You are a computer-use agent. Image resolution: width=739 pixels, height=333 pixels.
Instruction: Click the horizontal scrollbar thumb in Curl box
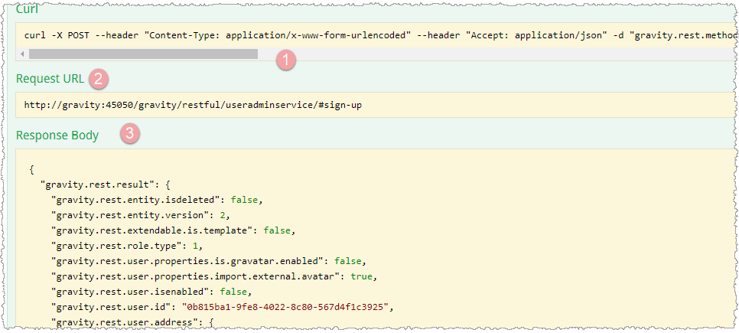pos(143,54)
